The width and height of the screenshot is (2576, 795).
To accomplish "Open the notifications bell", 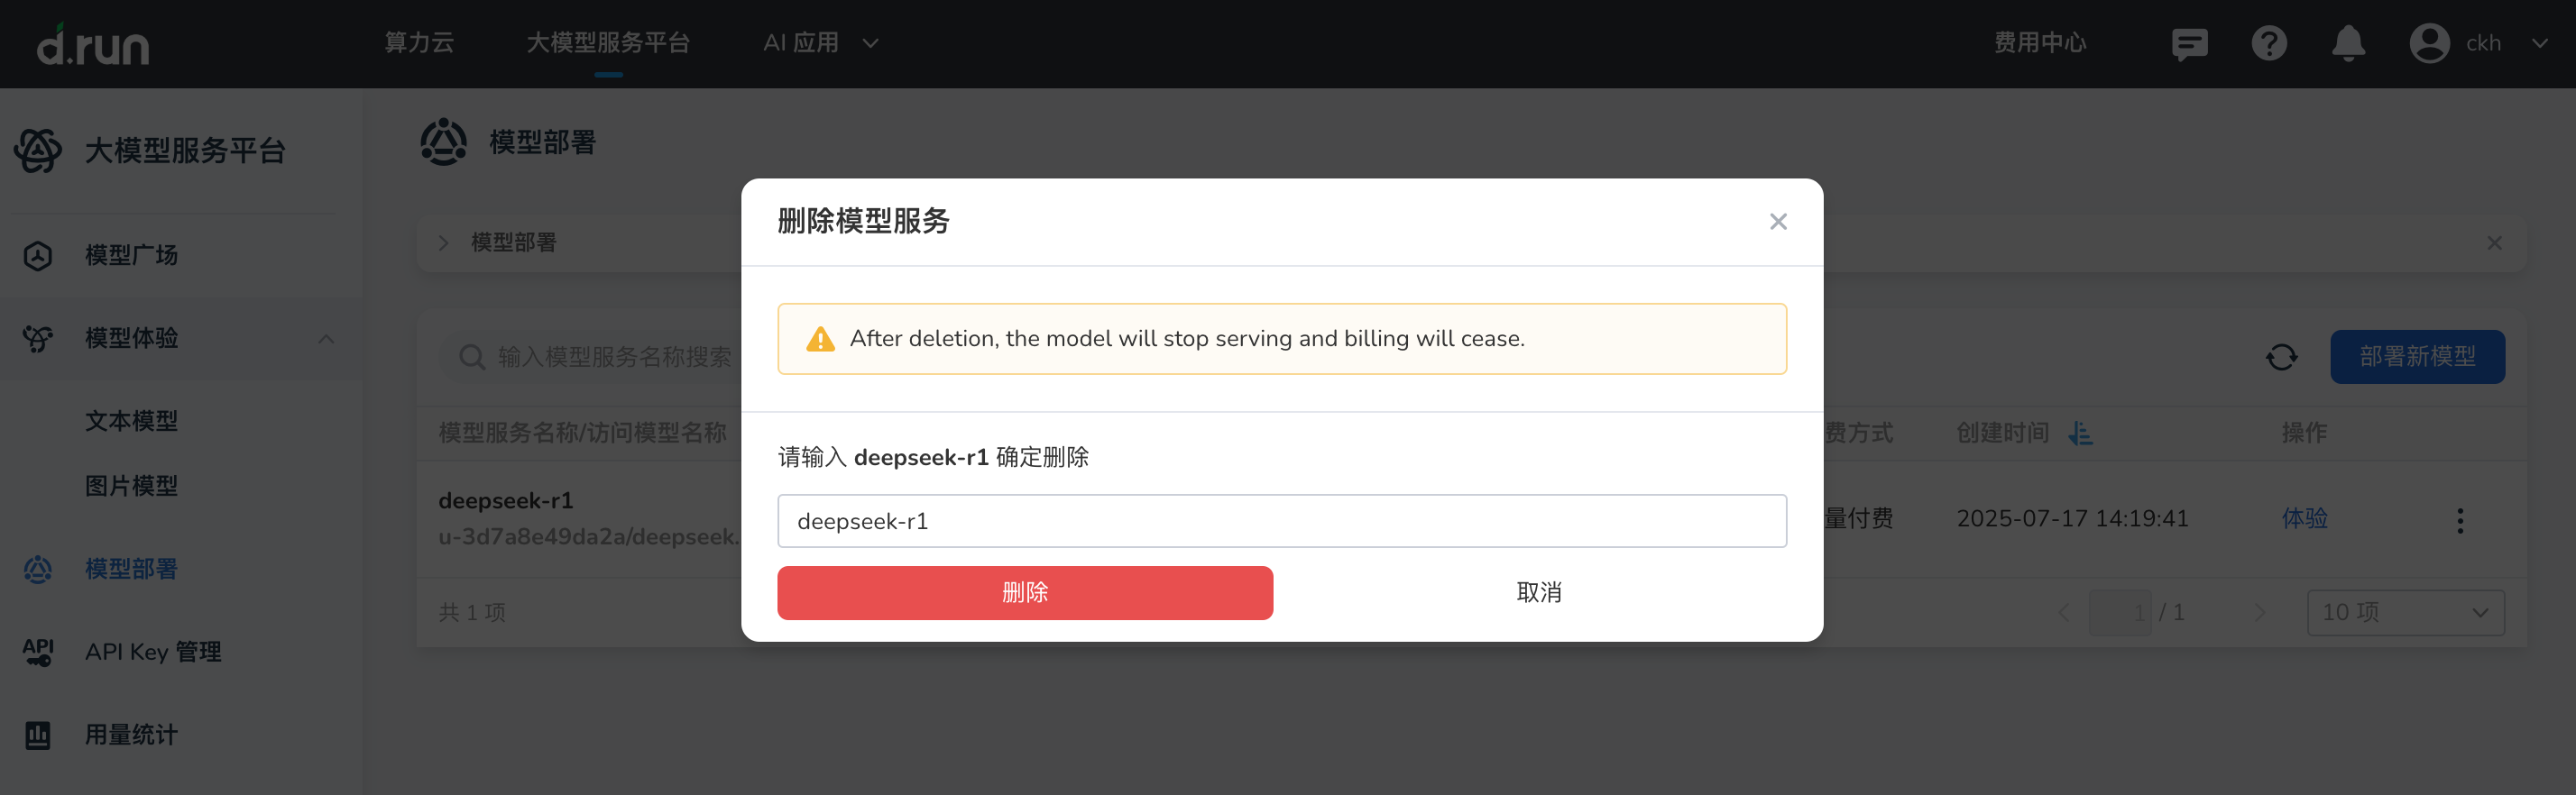I will point(2349,43).
